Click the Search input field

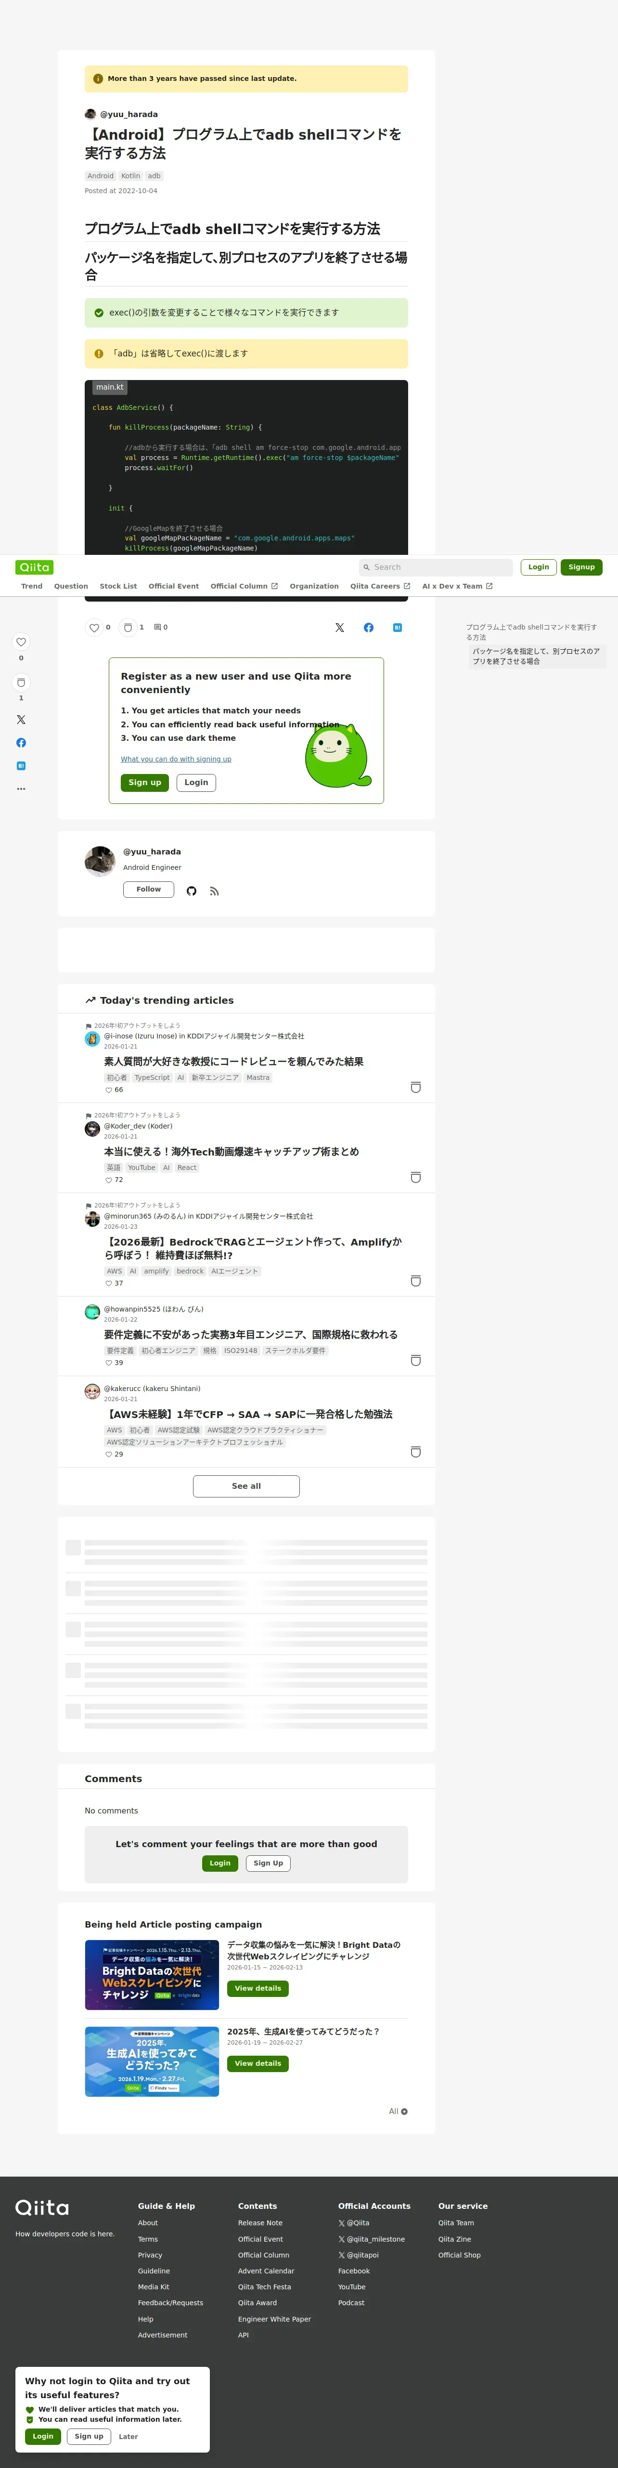click(x=436, y=567)
